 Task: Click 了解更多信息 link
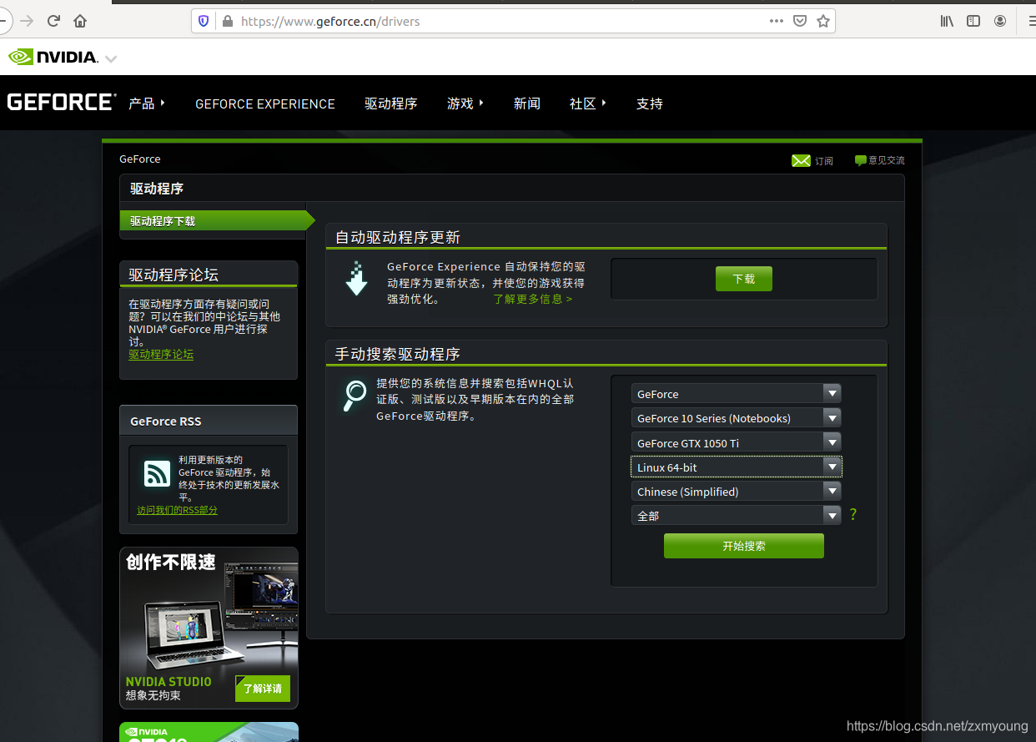coord(533,299)
